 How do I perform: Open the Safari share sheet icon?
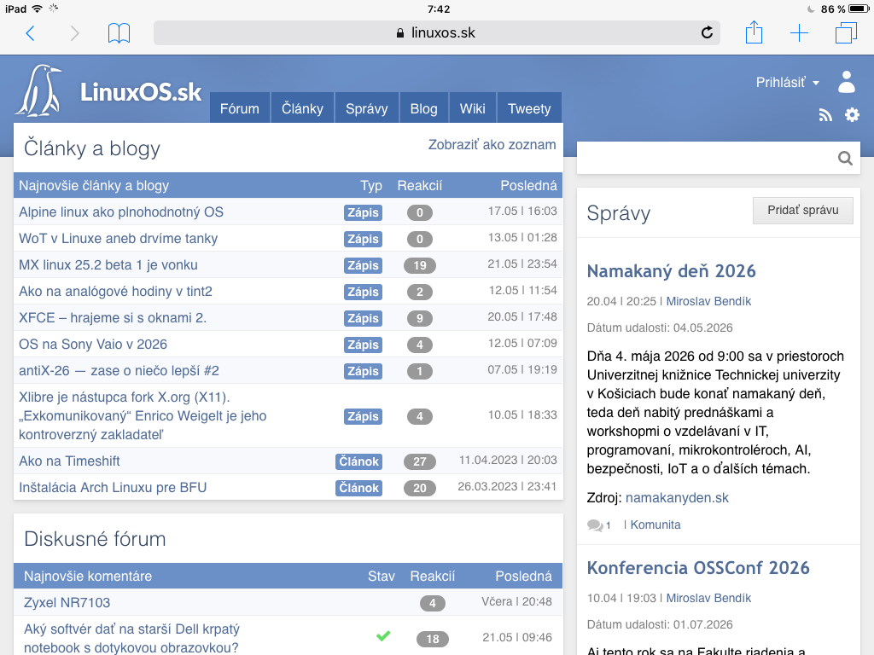(x=754, y=32)
